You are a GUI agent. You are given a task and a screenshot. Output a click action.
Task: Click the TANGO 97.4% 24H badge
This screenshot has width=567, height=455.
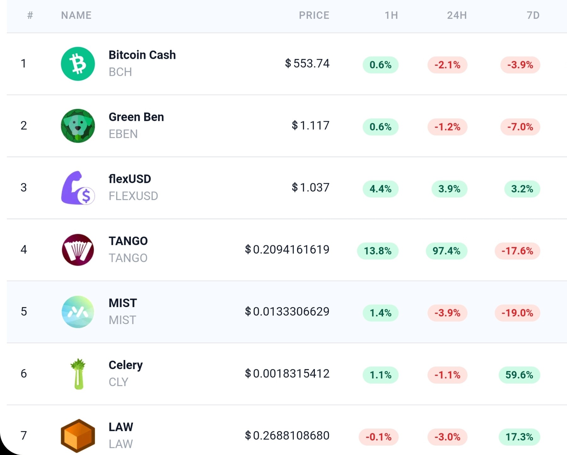point(446,251)
